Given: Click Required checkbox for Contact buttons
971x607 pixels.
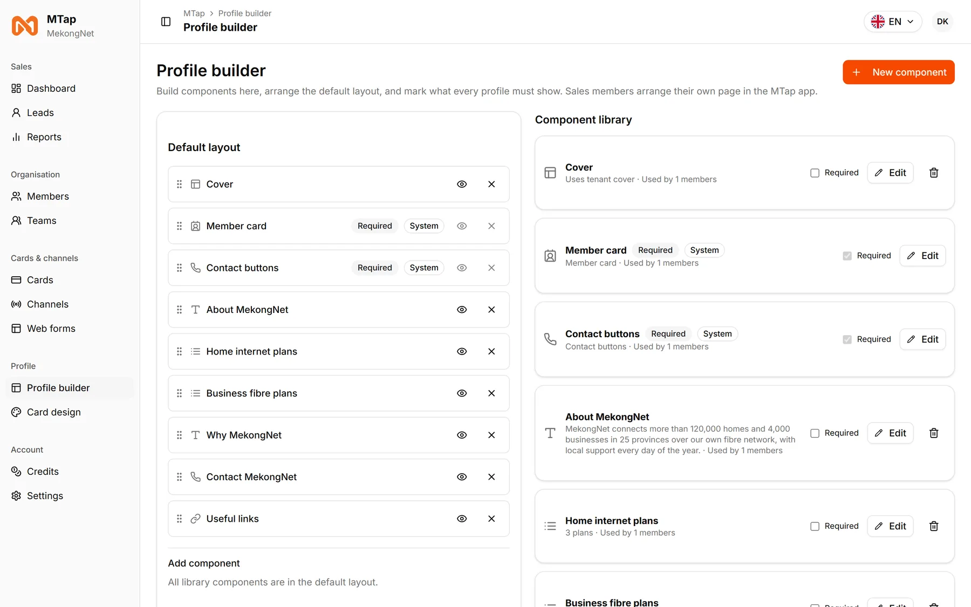Looking at the screenshot, I should (847, 339).
